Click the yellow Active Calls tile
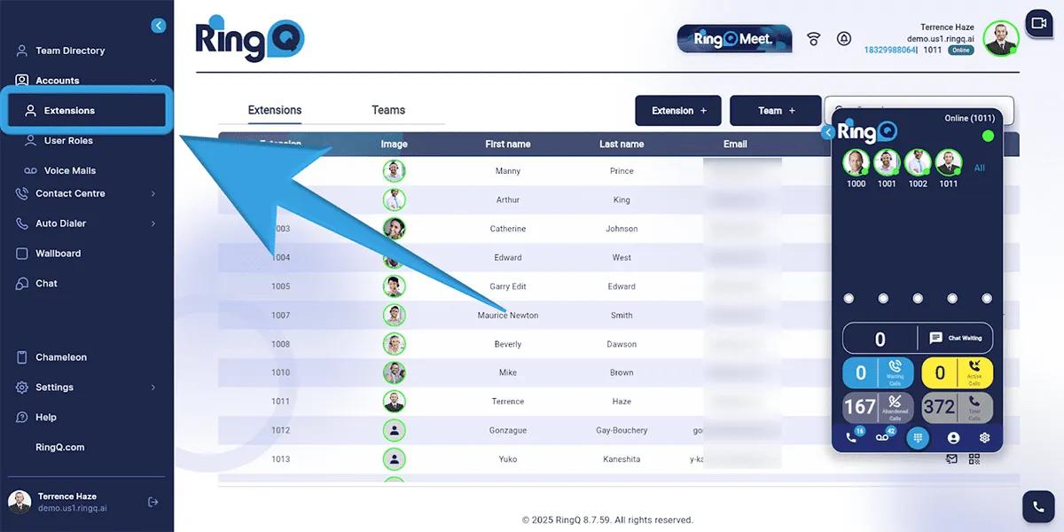 pos(958,373)
